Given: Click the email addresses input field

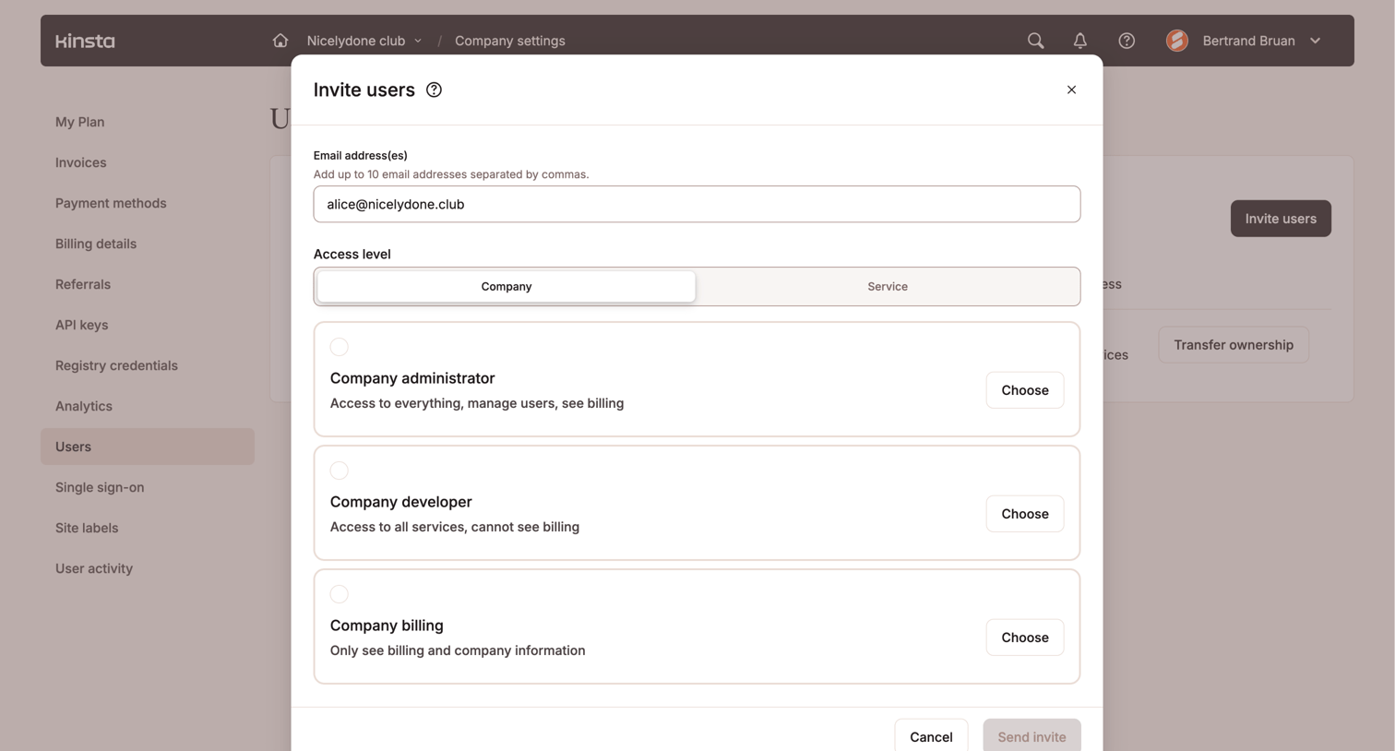Looking at the screenshot, I should coord(697,204).
